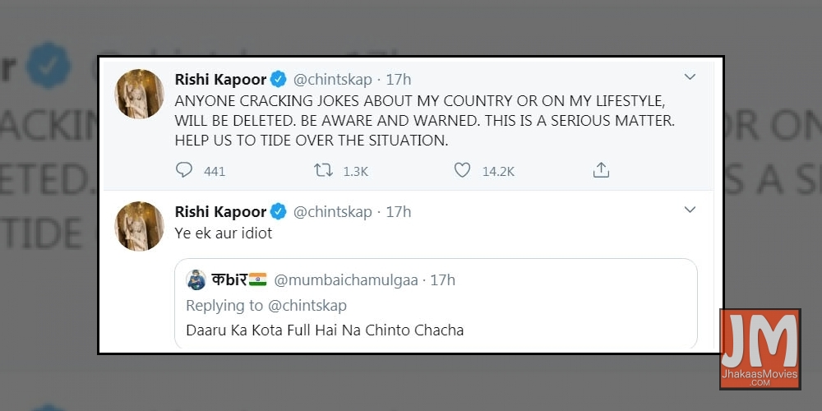The image size is (822, 411).
Task: Open Rishi Kapoor's name on first tweet
Action: point(220,80)
